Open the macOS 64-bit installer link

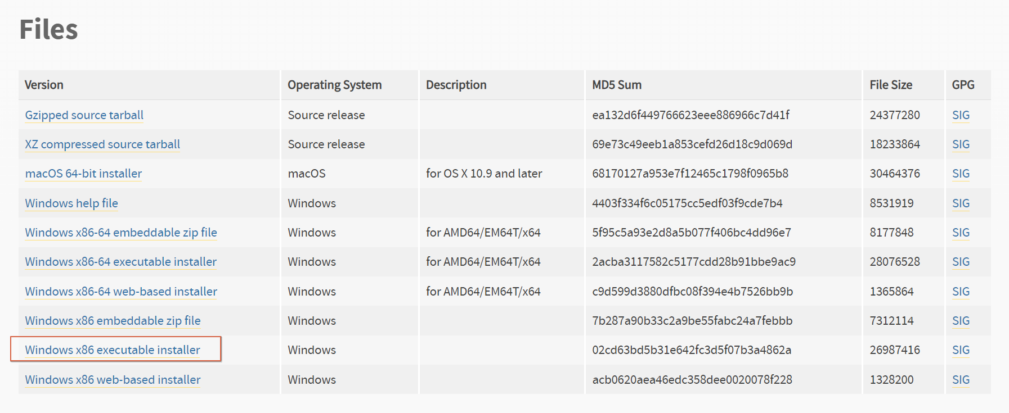tap(83, 174)
